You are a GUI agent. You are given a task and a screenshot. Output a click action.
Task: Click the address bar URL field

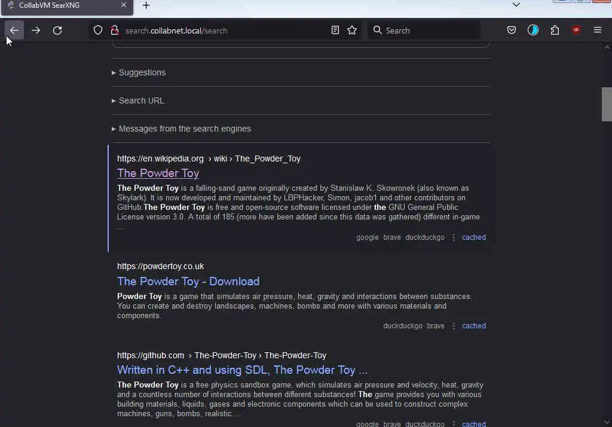point(227,30)
